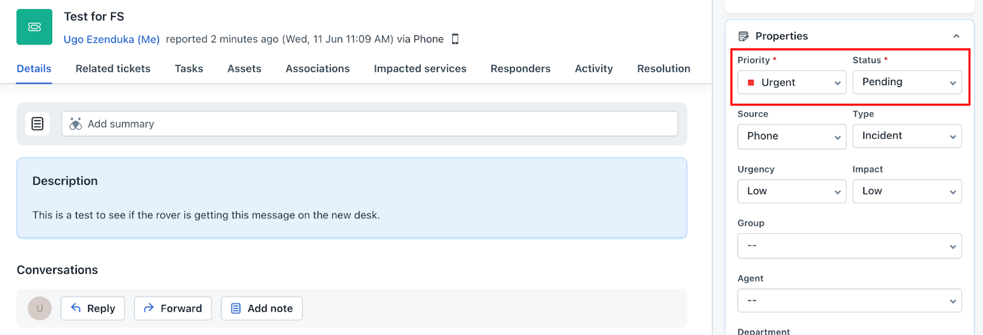The width and height of the screenshot is (983, 335).
Task: Click the phone source icon
Action: pyautogui.click(x=455, y=39)
